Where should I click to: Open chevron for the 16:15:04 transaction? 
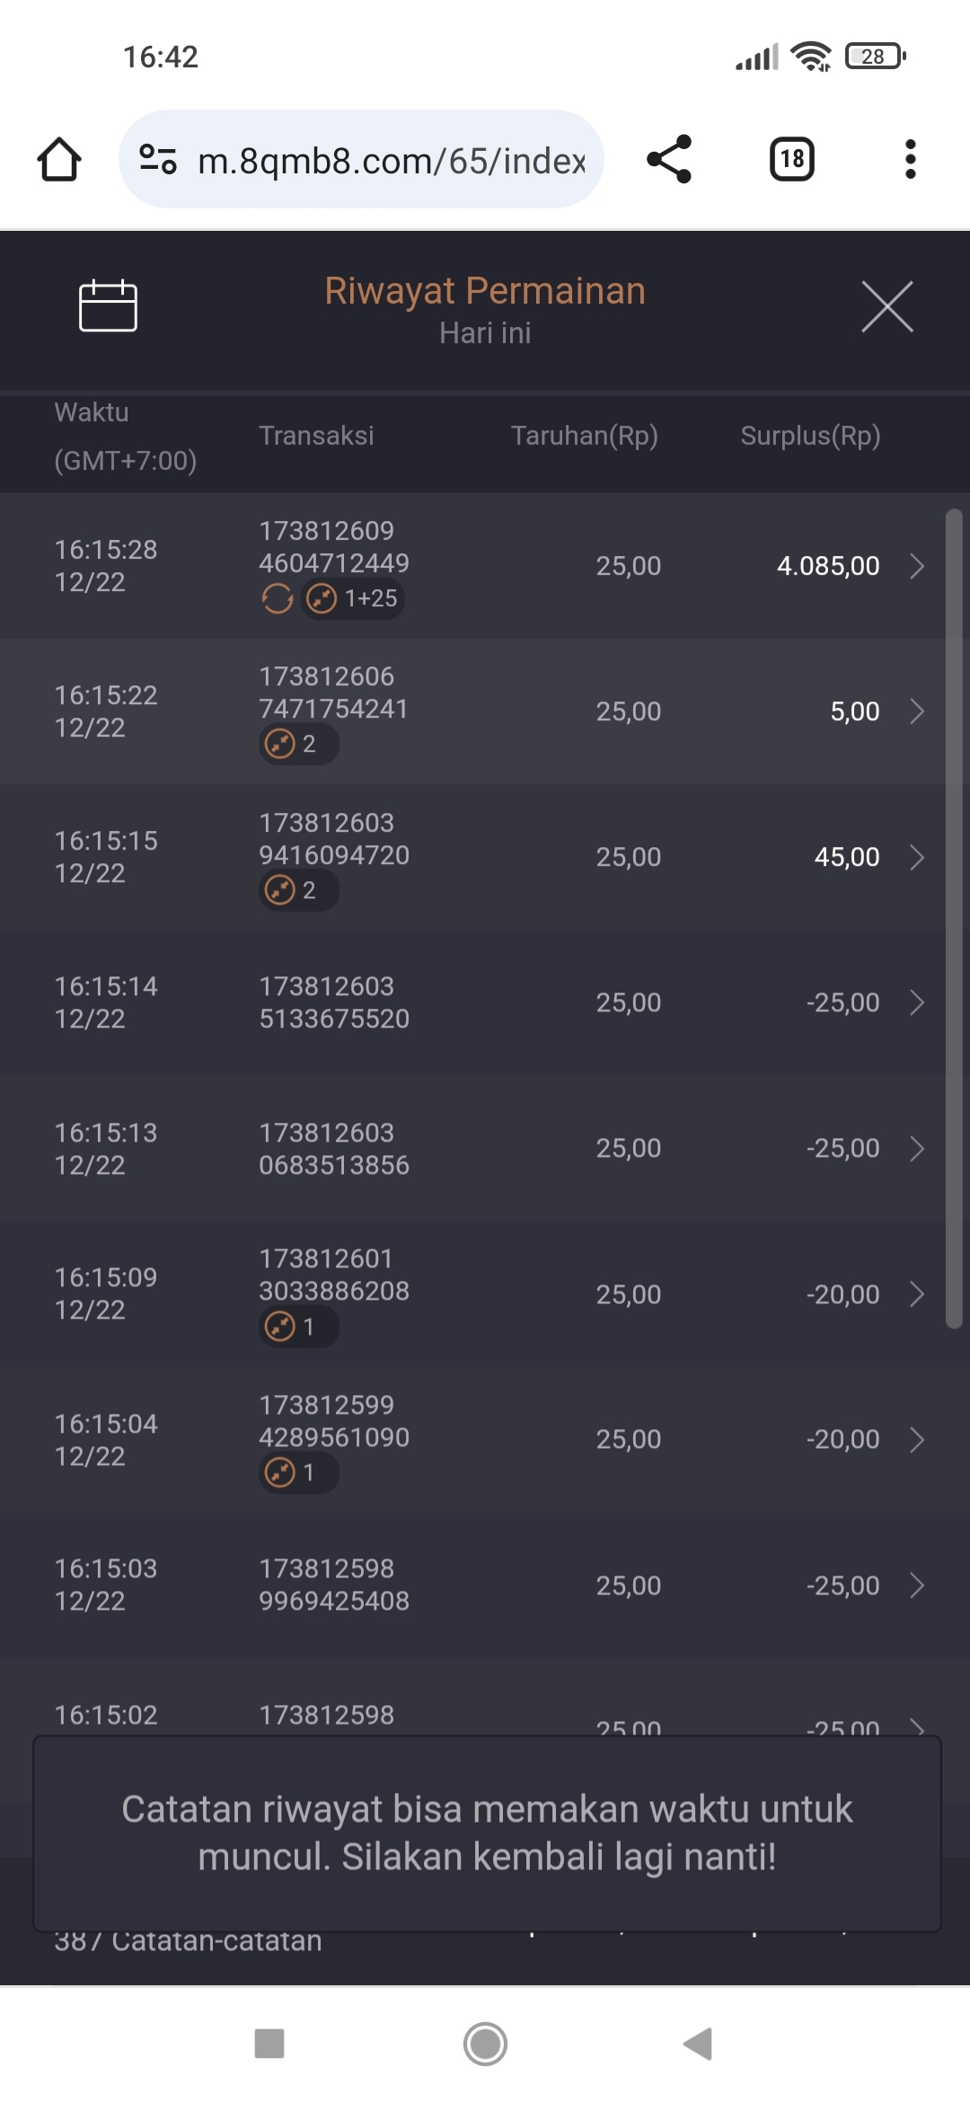916,1440
